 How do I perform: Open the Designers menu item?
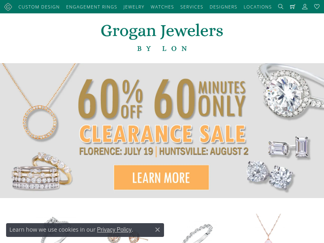tap(224, 7)
